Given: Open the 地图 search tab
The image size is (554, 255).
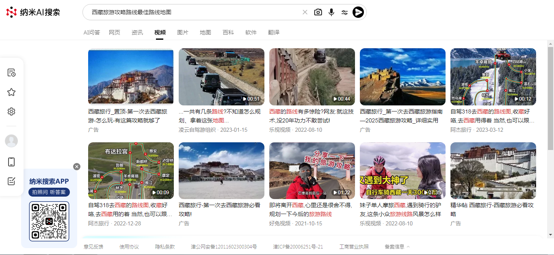Looking at the screenshot, I should (x=206, y=32).
